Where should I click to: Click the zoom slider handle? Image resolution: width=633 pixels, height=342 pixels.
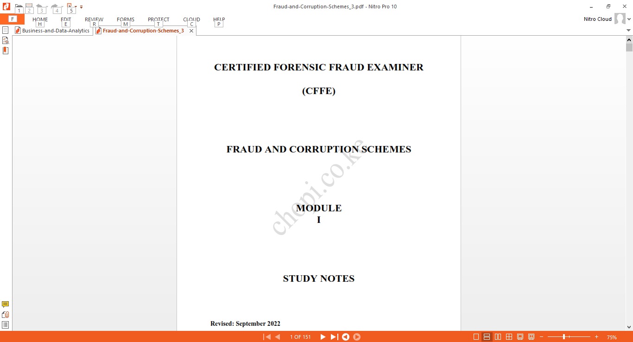(x=564, y=337)
